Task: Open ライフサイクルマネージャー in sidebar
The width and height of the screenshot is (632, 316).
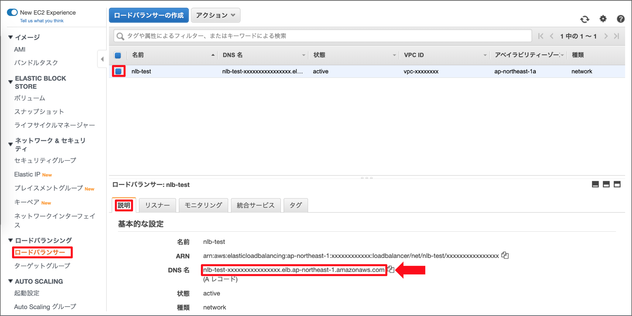Action: pos(55,125)
